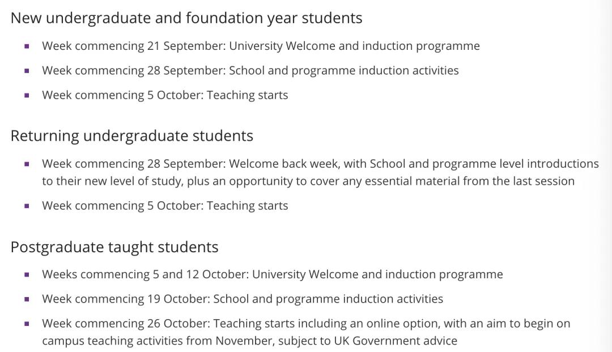This screenshot has width=612, height=352.
Task: Click Teaching starts text under New undergraduate section
Action: pyautogui.click(x=165, y=95)
